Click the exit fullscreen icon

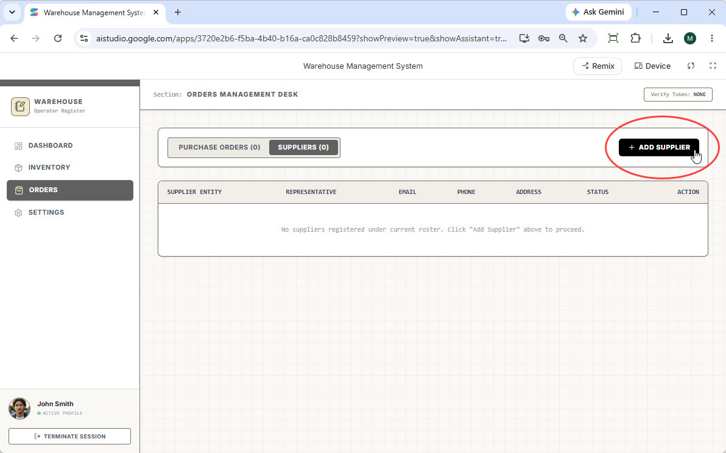point(713,66)
